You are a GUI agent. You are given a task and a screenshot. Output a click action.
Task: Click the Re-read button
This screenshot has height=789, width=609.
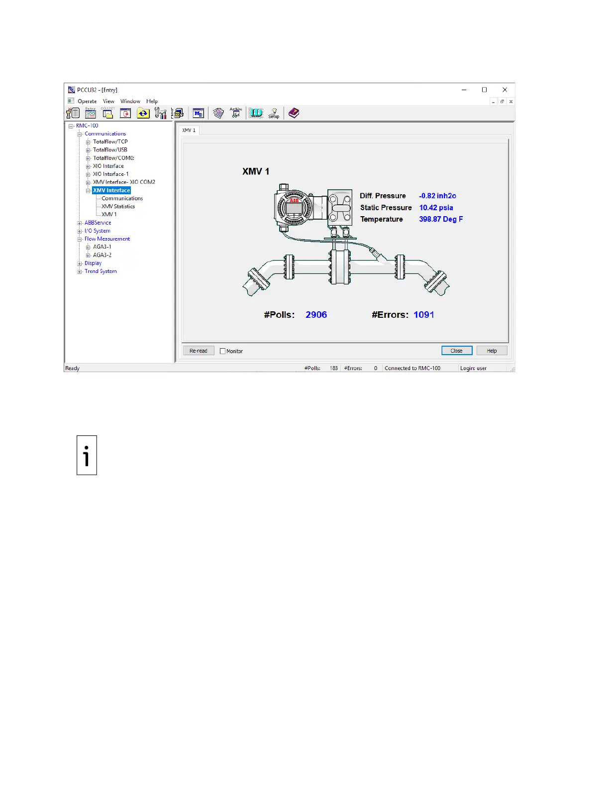199,351
